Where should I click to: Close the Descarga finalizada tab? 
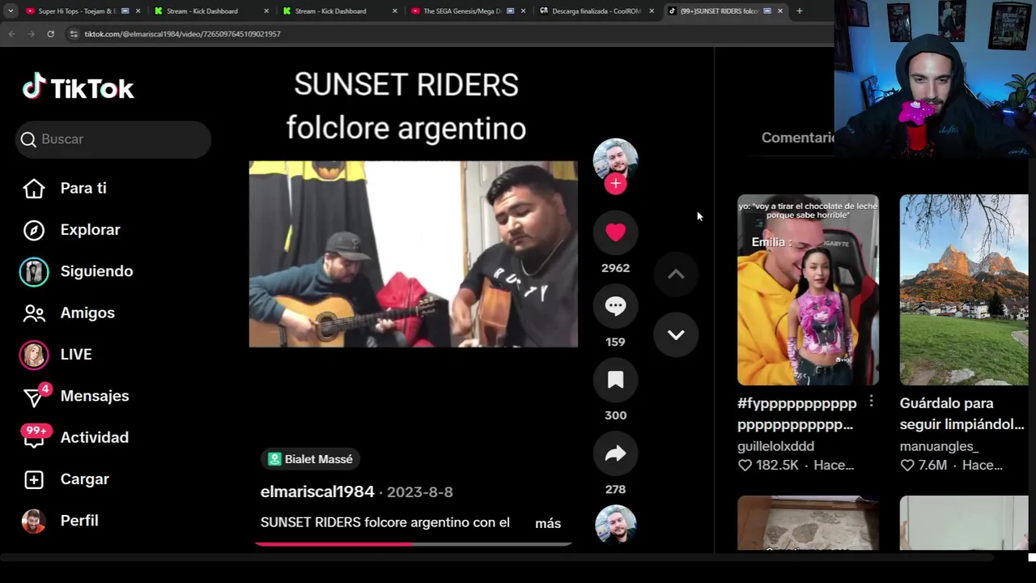point(652,11)
